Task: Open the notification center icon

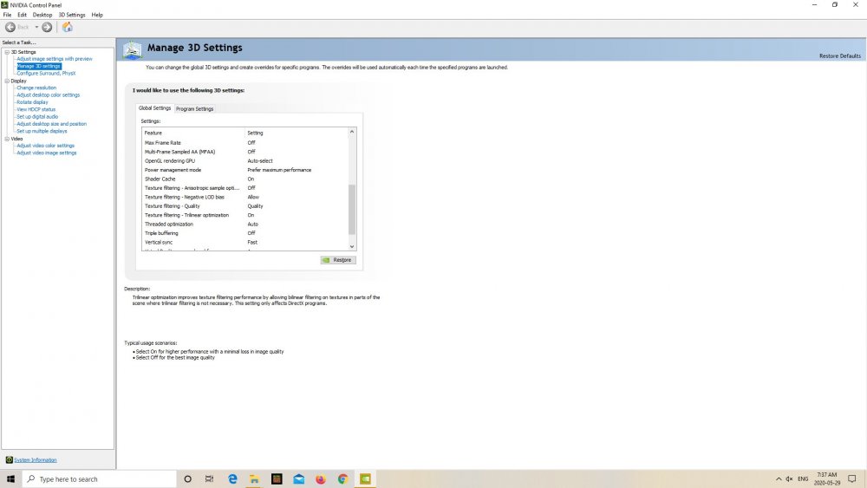Action: pyautogui.click(x=852, y=479)
